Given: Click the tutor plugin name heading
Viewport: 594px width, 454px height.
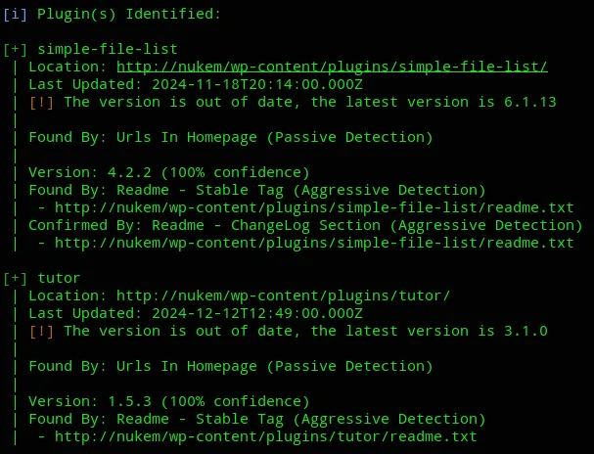Looking at the screenshot, I should point(59,278).
